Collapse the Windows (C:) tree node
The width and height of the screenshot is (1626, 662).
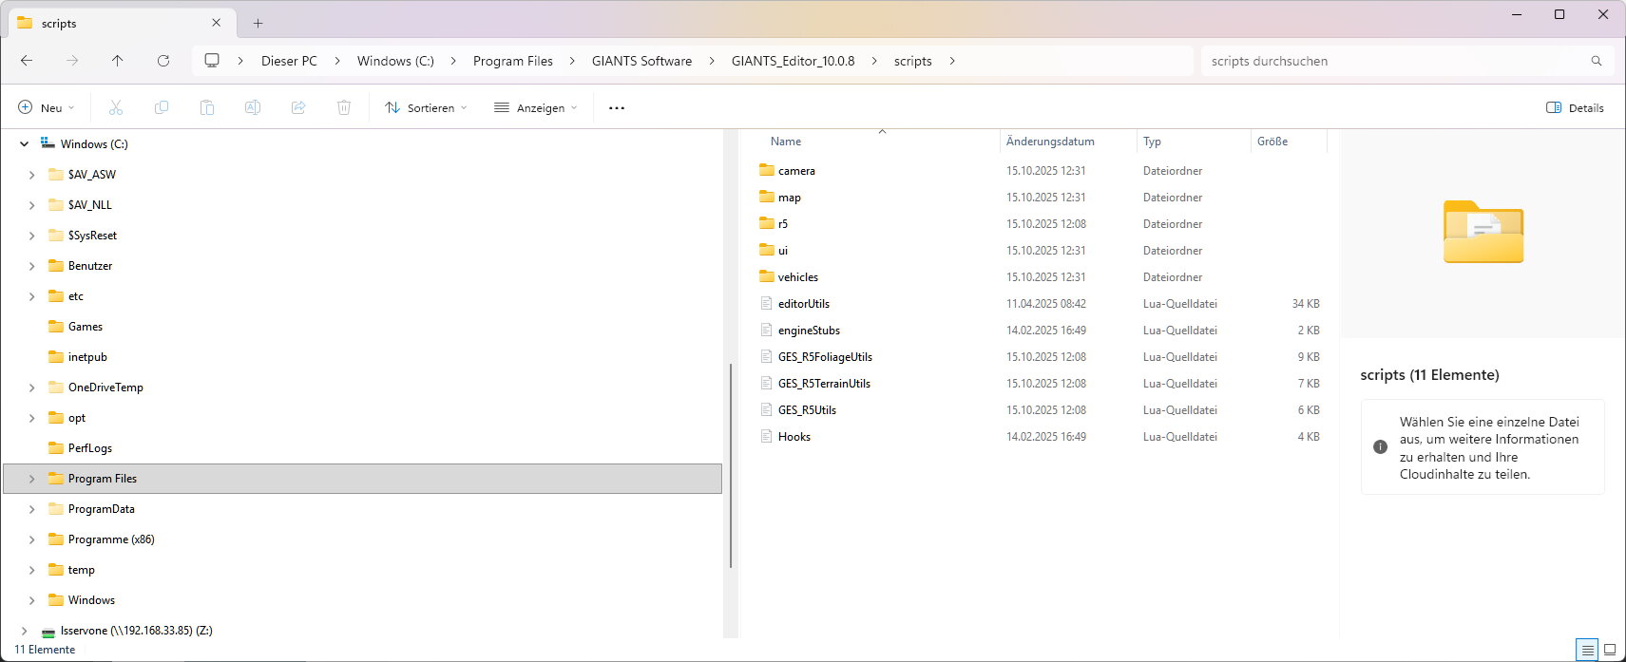coord(24,144)
